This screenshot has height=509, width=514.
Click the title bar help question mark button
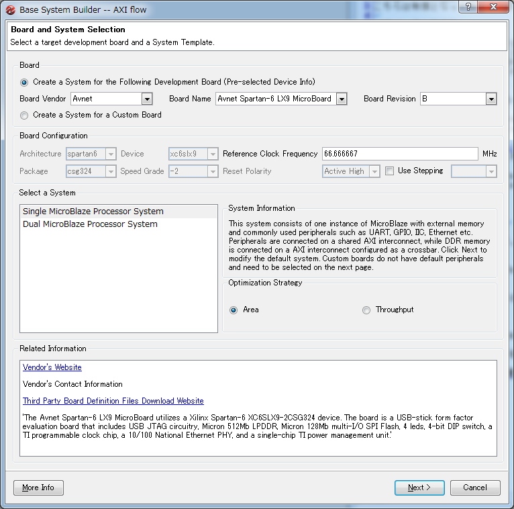[x=468, y=7]
